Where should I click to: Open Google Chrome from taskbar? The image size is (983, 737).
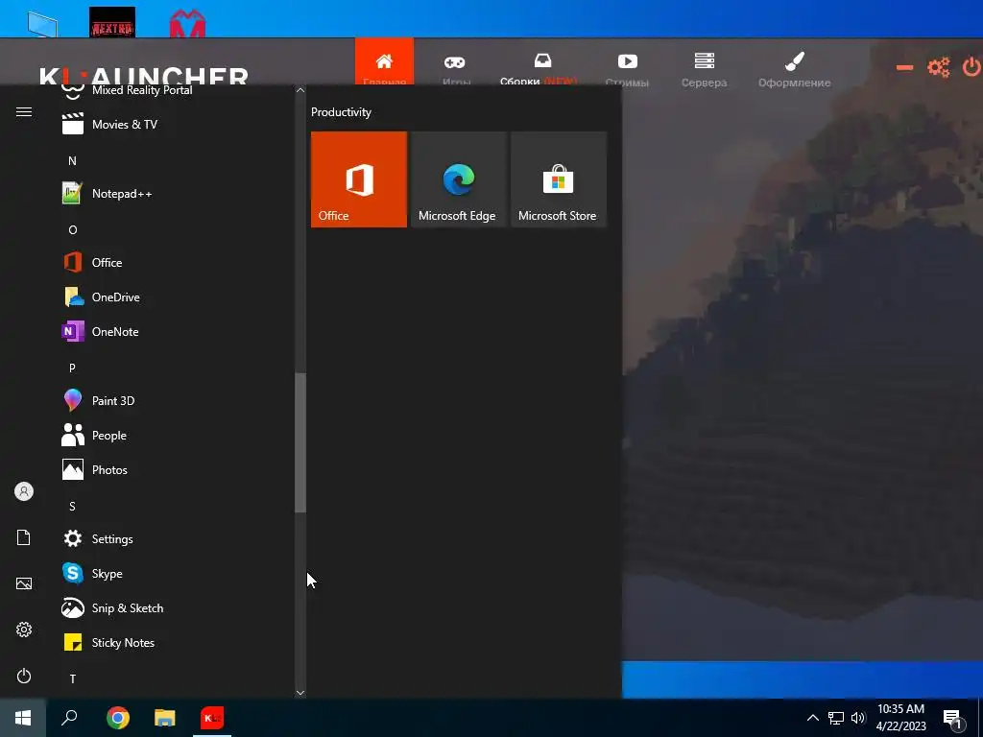point(118,718)
